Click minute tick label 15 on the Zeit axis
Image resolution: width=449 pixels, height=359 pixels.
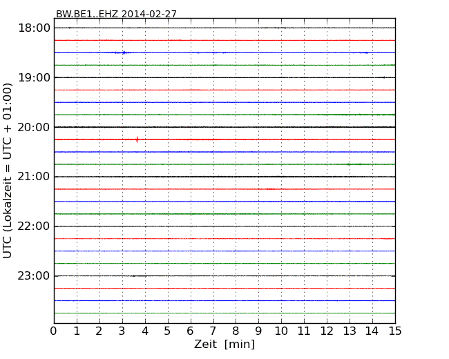(395, 331)
